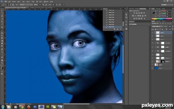The height and width of the screenshot is (109, 174).
Task: Enable airbrush mode in options bar
Action: (59, 5)
